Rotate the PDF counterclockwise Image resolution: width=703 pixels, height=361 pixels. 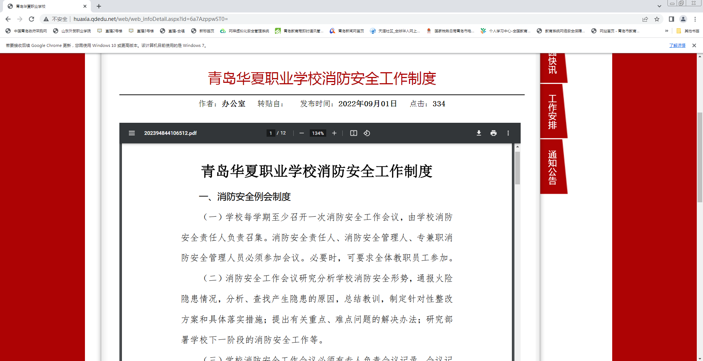tap(367, 133)
